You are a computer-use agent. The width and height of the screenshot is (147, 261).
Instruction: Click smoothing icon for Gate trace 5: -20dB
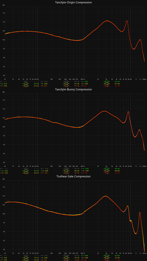(x=66, y=258)
